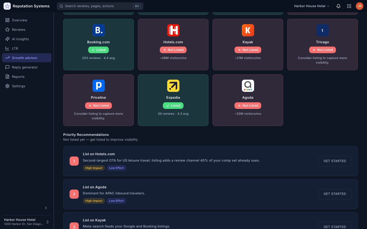367x229 pixels.
Task: Open property switcher at sidebar bottom
Action: (27, 222)
